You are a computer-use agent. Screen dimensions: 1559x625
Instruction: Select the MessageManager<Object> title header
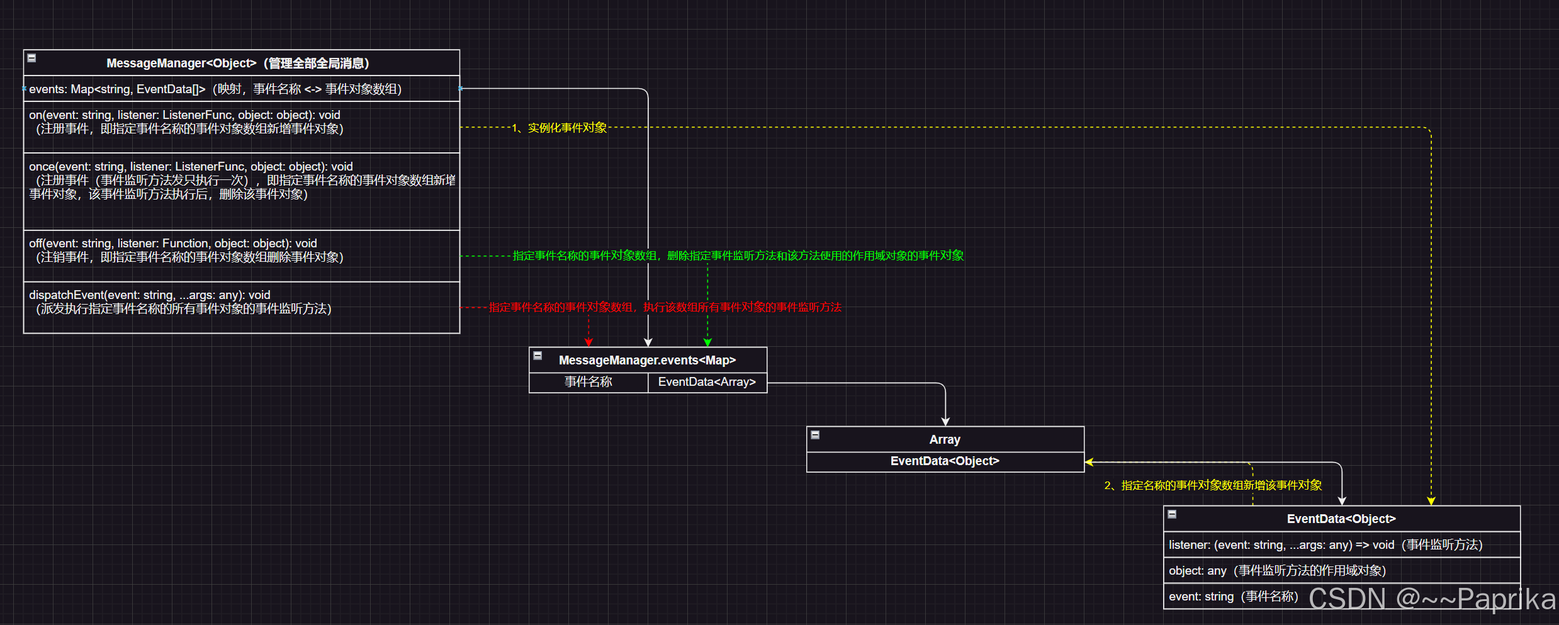(x=239, y=63)
